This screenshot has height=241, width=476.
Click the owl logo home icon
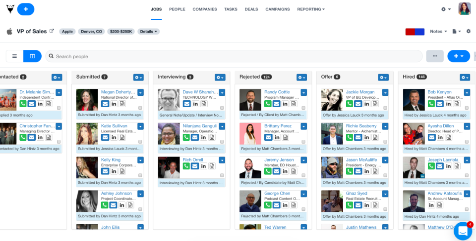(x=10, y=9)
